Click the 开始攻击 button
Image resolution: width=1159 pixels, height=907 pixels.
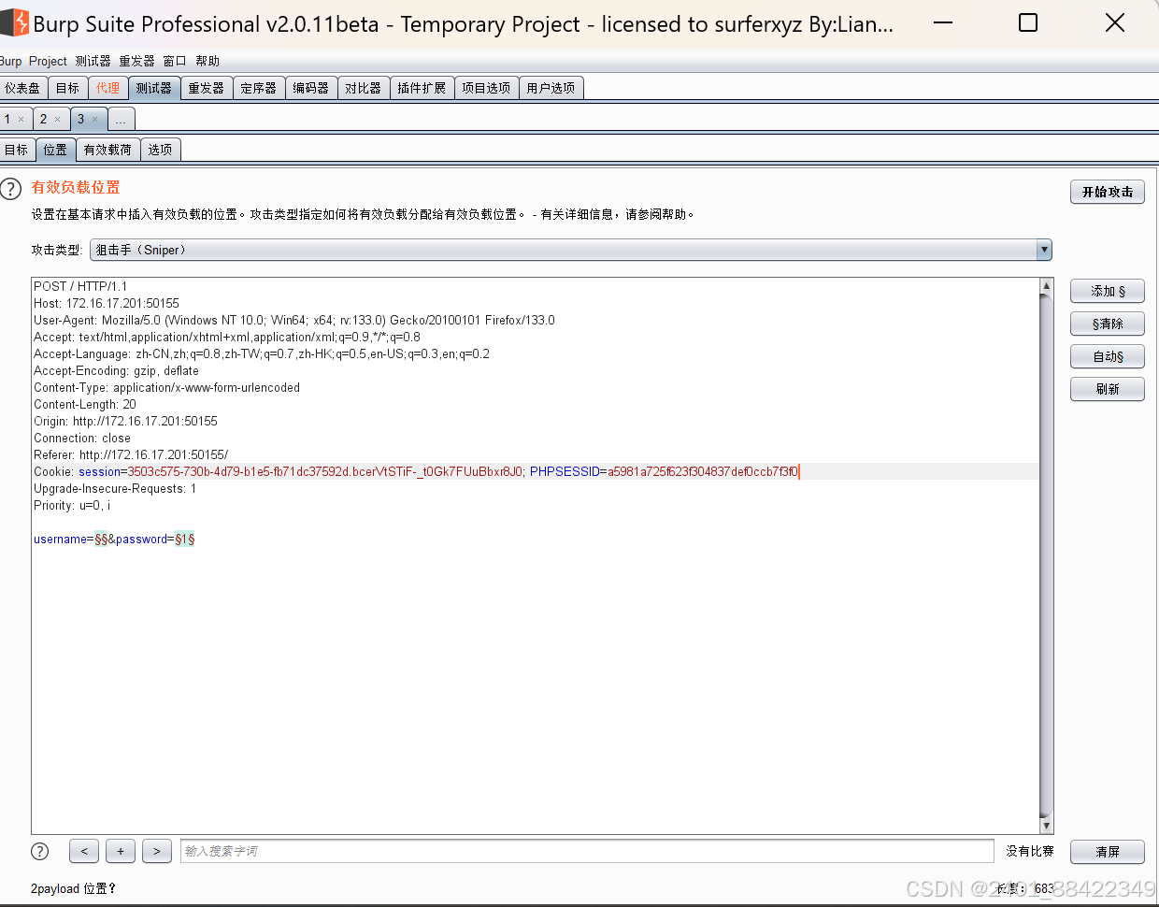tap(1108, 192)
